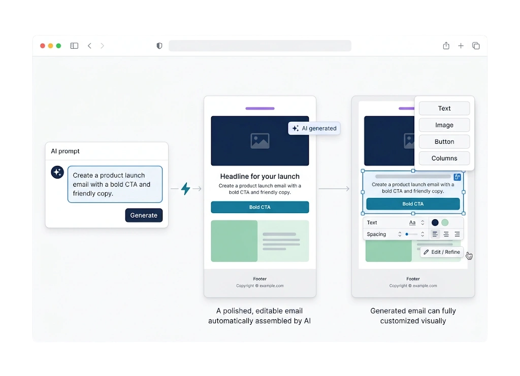Click the Text label in the formatting toolbar
The width and height of the screenshot is (520, 376).
coord(372,223)
